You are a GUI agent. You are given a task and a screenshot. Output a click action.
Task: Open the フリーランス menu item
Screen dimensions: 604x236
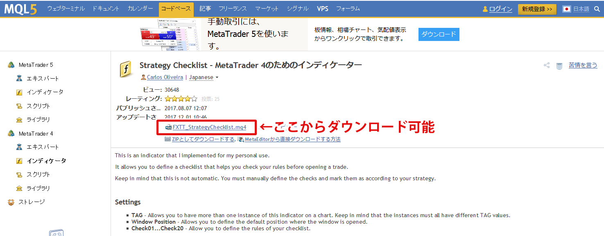pos(233,9)
